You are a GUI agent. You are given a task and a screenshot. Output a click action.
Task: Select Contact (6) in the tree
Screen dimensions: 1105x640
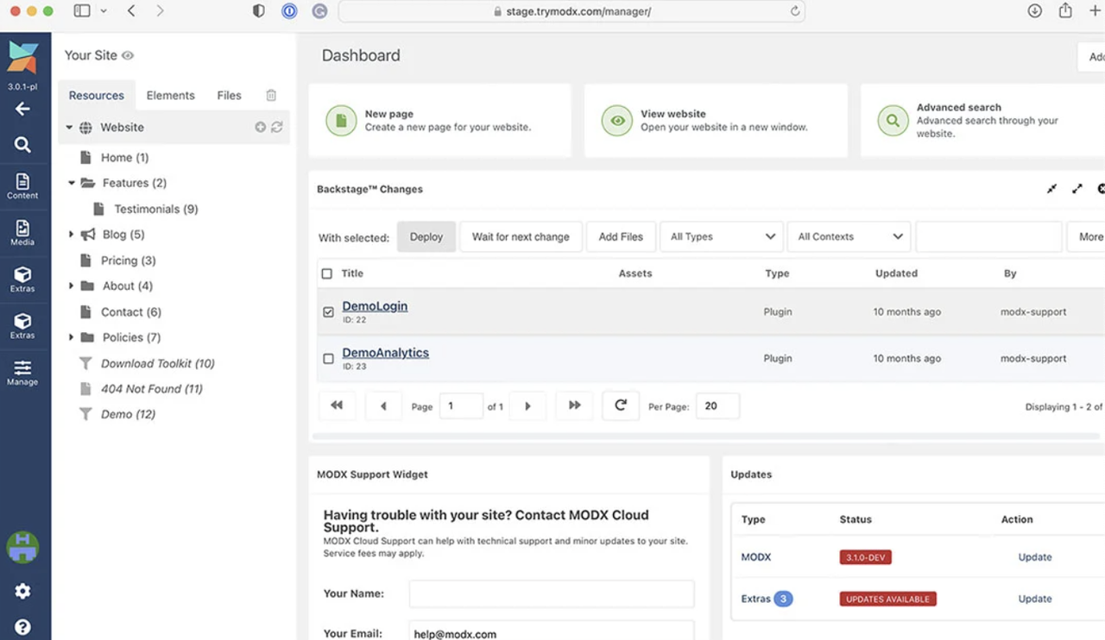131,312
